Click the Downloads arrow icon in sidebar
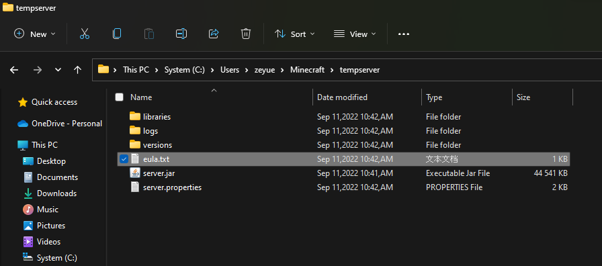Image resolution: width=602 pixels, height=266 pixels. [28, 193]
